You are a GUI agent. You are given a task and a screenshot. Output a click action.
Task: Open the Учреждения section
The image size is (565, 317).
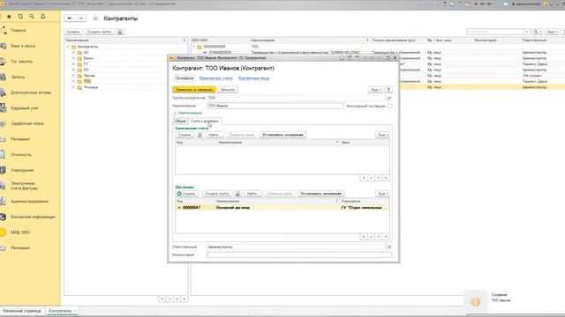pyautogui.click(x=22, y=170)
